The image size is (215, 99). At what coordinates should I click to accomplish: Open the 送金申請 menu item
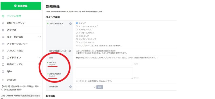pos(12,30)
